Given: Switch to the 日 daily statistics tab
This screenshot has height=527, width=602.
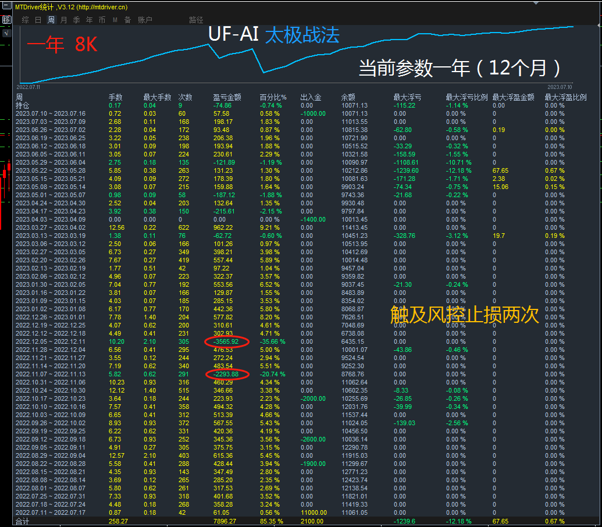Looking at the screenshot, I should (x=37, y=19).
